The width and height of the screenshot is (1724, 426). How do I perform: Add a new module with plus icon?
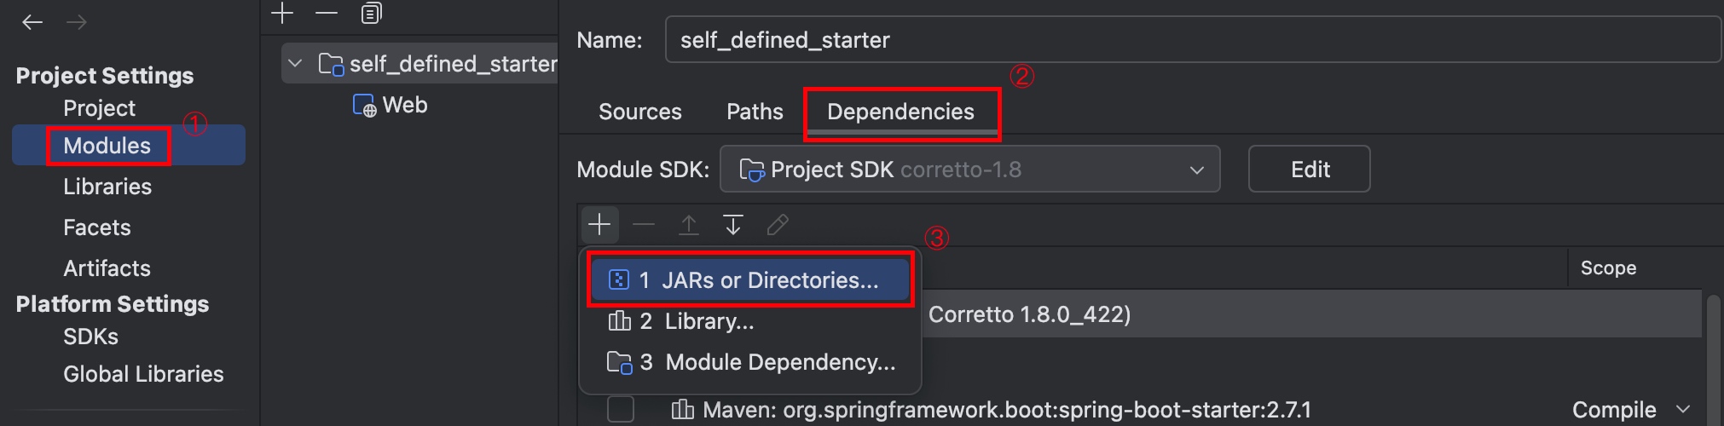point(282,13)
